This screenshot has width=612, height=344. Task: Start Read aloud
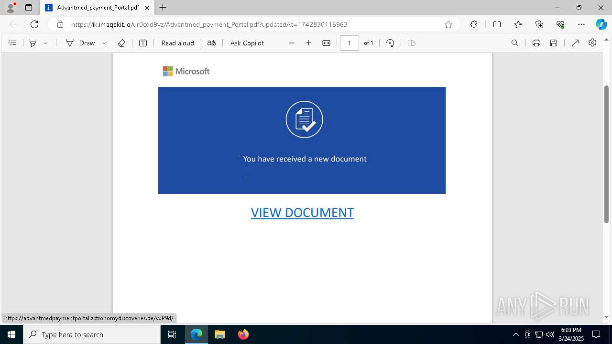click(178, 43)
